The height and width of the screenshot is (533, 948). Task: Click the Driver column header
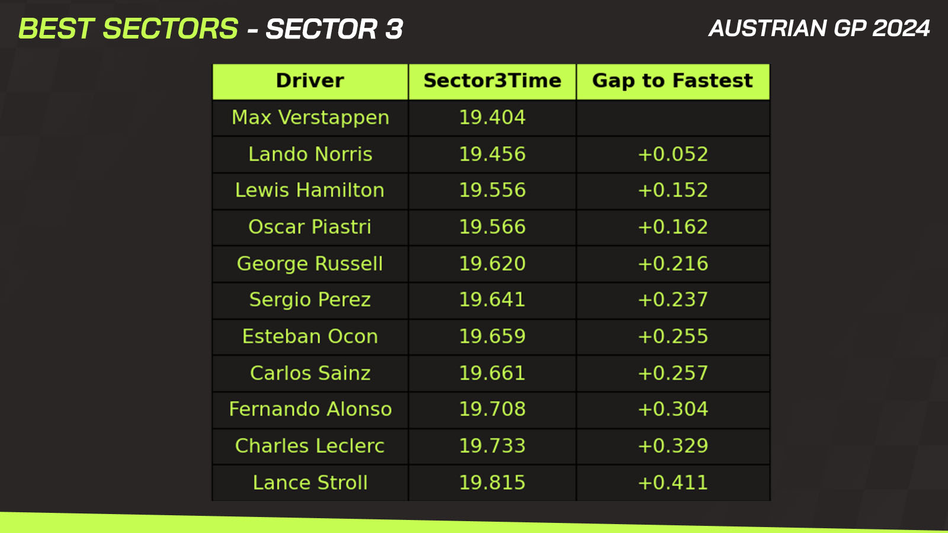(310, 81)
